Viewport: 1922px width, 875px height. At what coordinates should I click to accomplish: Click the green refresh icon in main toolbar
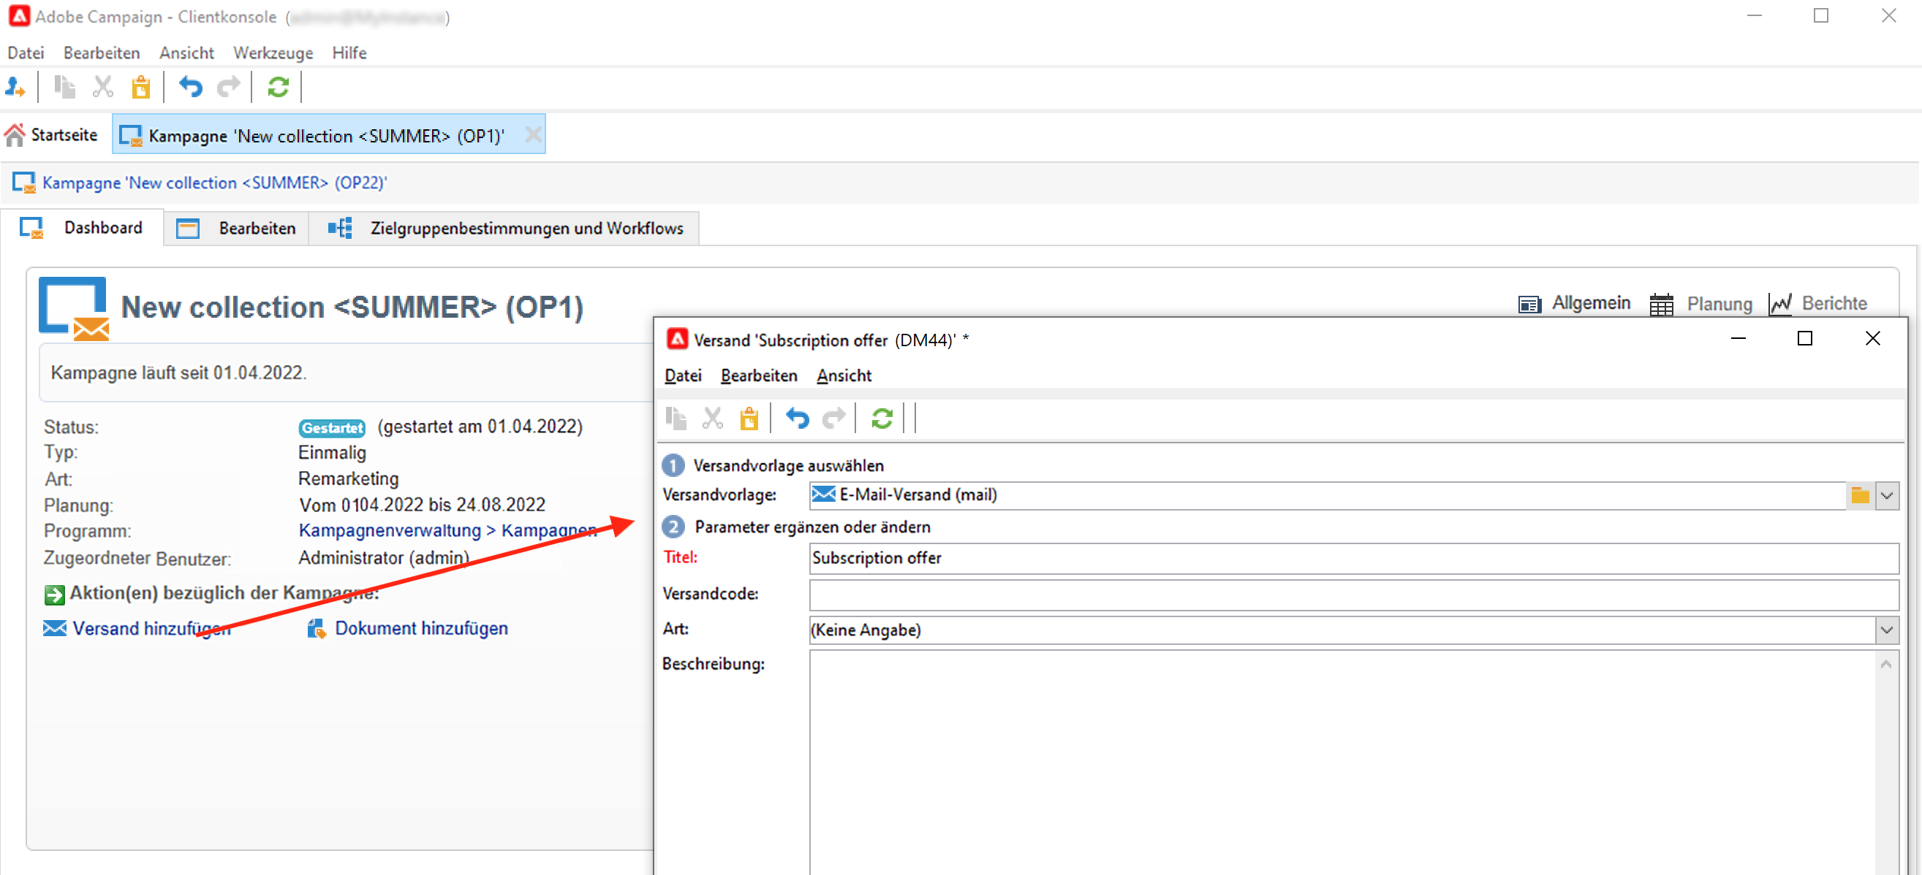pos(278,87)
